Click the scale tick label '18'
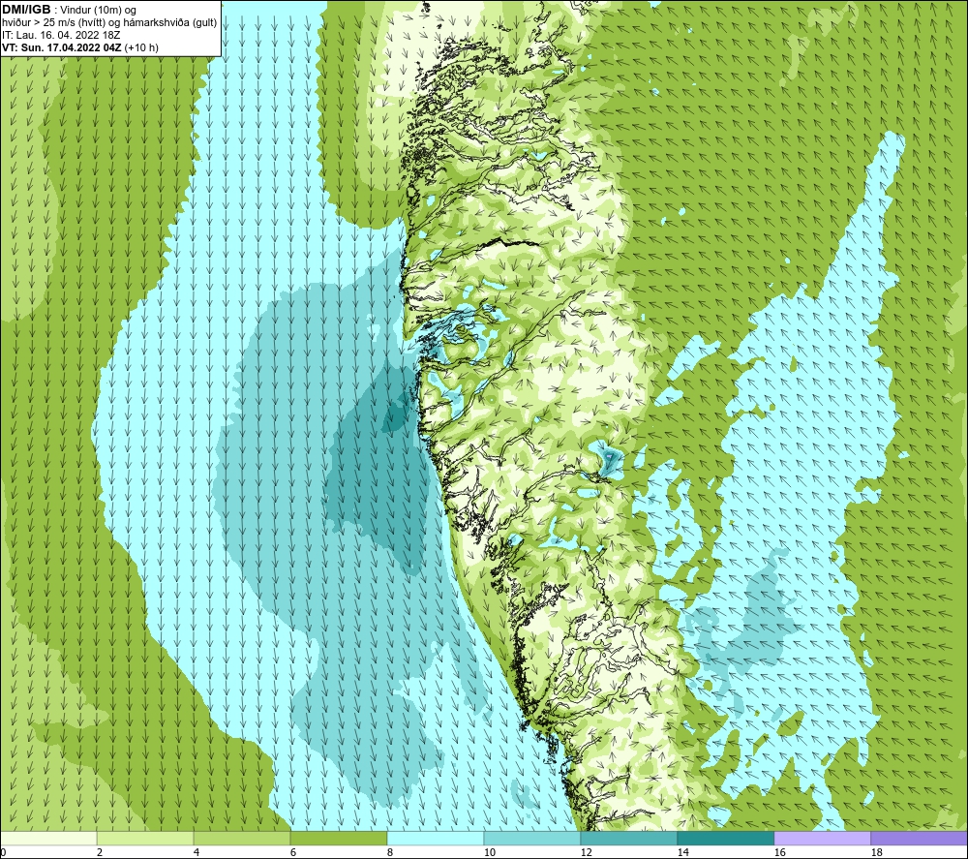Screen dimensions: 968x859 coord(876,853)
